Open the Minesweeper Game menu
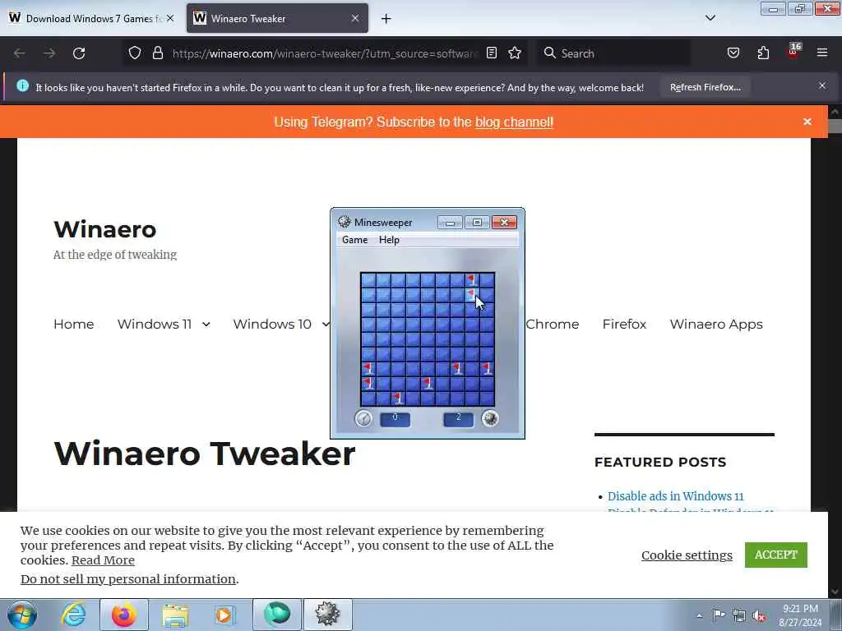The image size is (842, 631). point(355,240)
